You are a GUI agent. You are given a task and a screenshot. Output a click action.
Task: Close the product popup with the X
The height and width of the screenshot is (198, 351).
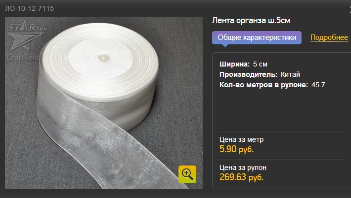click(350, 9)
